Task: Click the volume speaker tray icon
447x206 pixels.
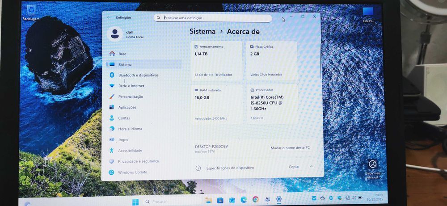Action: pos(354,198)
